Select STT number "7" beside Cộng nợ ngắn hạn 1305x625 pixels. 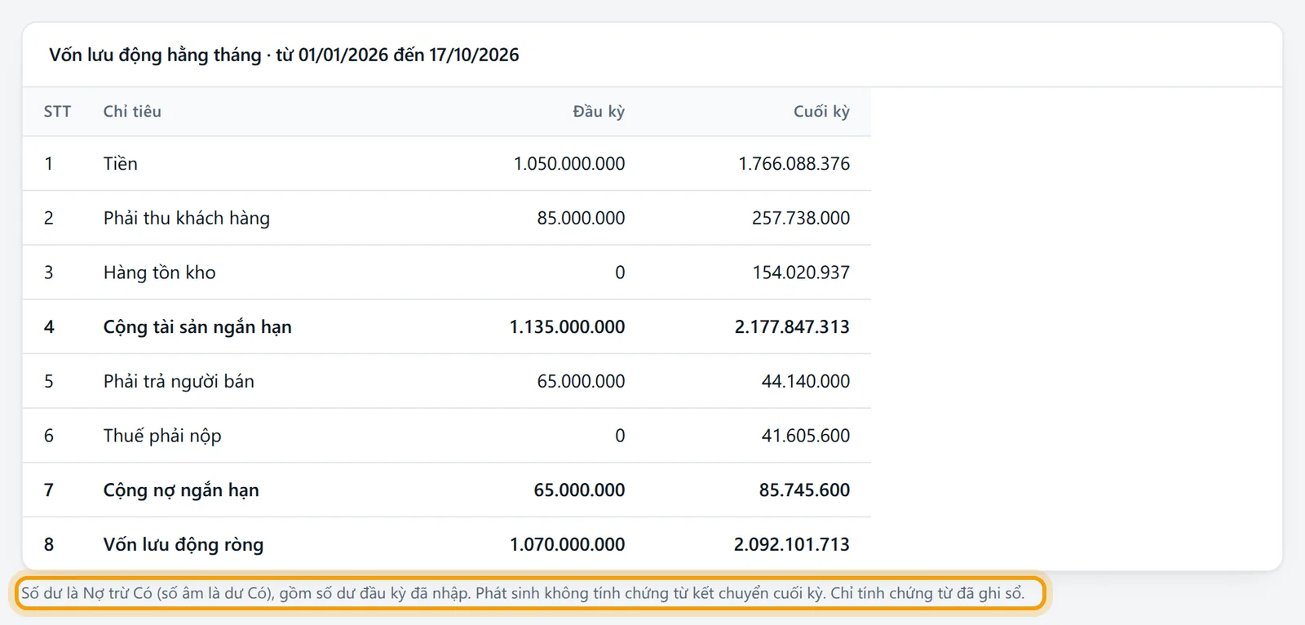point(49,490)
